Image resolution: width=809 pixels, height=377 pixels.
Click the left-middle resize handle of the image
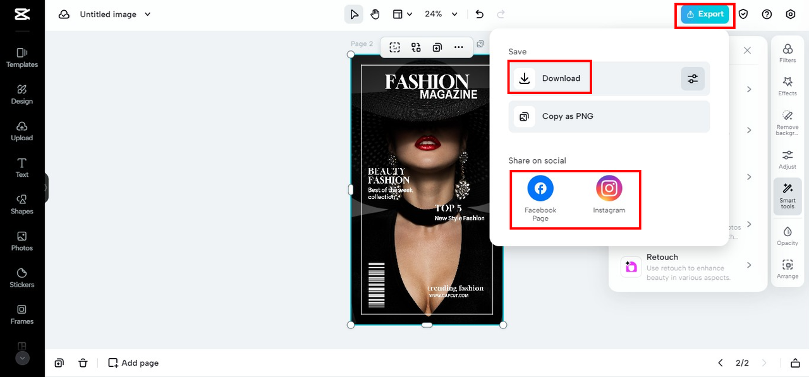click(351, 189)
